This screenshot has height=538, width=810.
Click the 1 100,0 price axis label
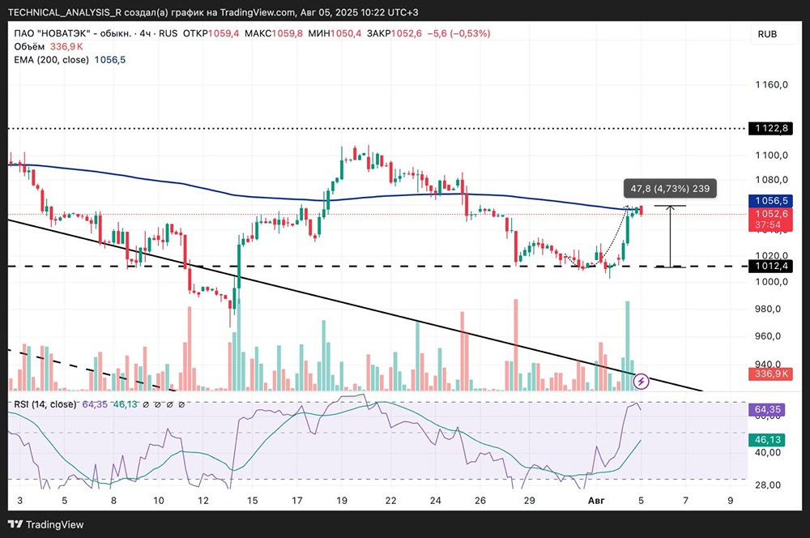pos(772,155)
